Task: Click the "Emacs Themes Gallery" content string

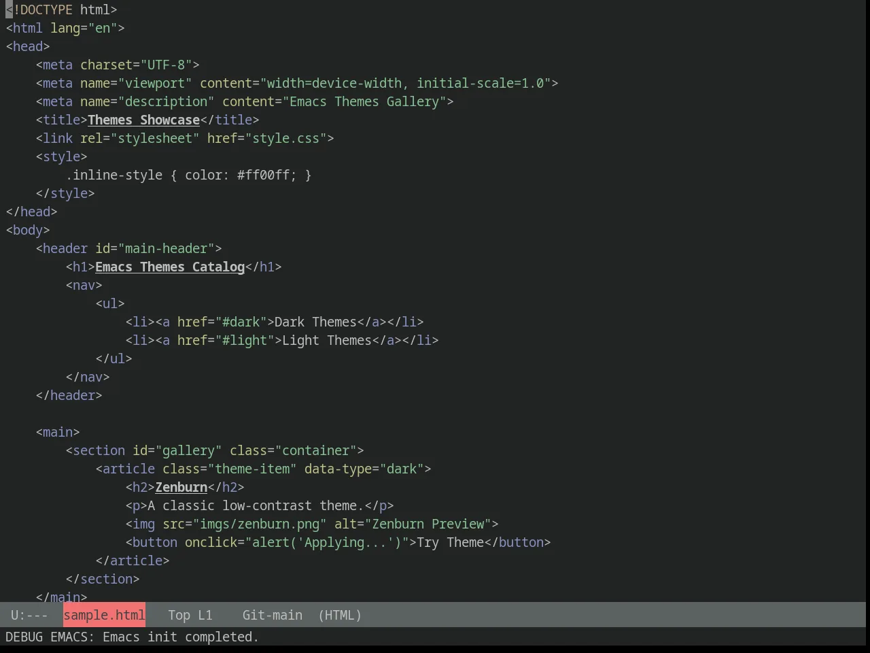Action: [364, 101]
